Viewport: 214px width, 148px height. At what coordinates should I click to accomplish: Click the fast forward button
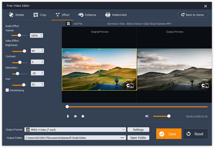point(75,116)
